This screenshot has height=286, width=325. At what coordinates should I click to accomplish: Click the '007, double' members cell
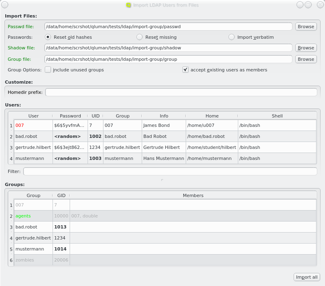pyautogui.click(x=193, y=216)
